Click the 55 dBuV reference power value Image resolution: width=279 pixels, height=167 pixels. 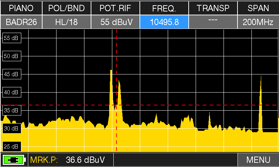tap(115, 22)
